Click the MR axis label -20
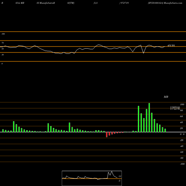 (182, 140)
